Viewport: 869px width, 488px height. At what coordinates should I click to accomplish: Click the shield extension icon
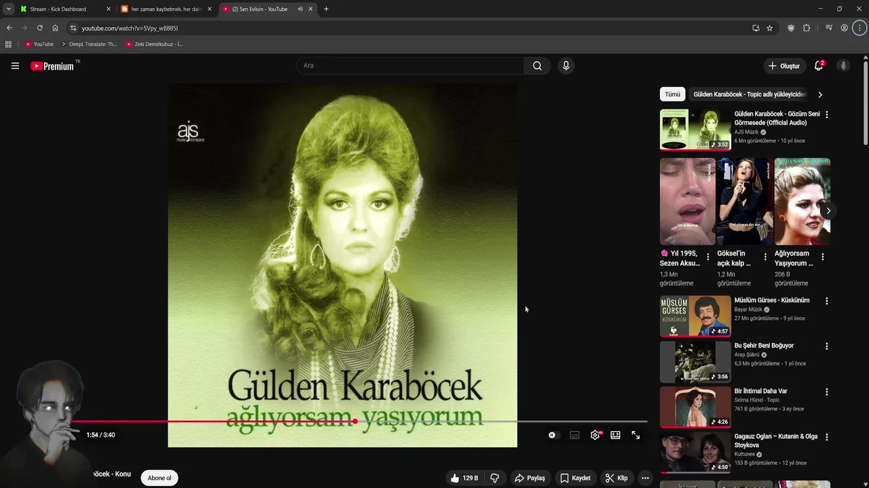click(791, 28)
